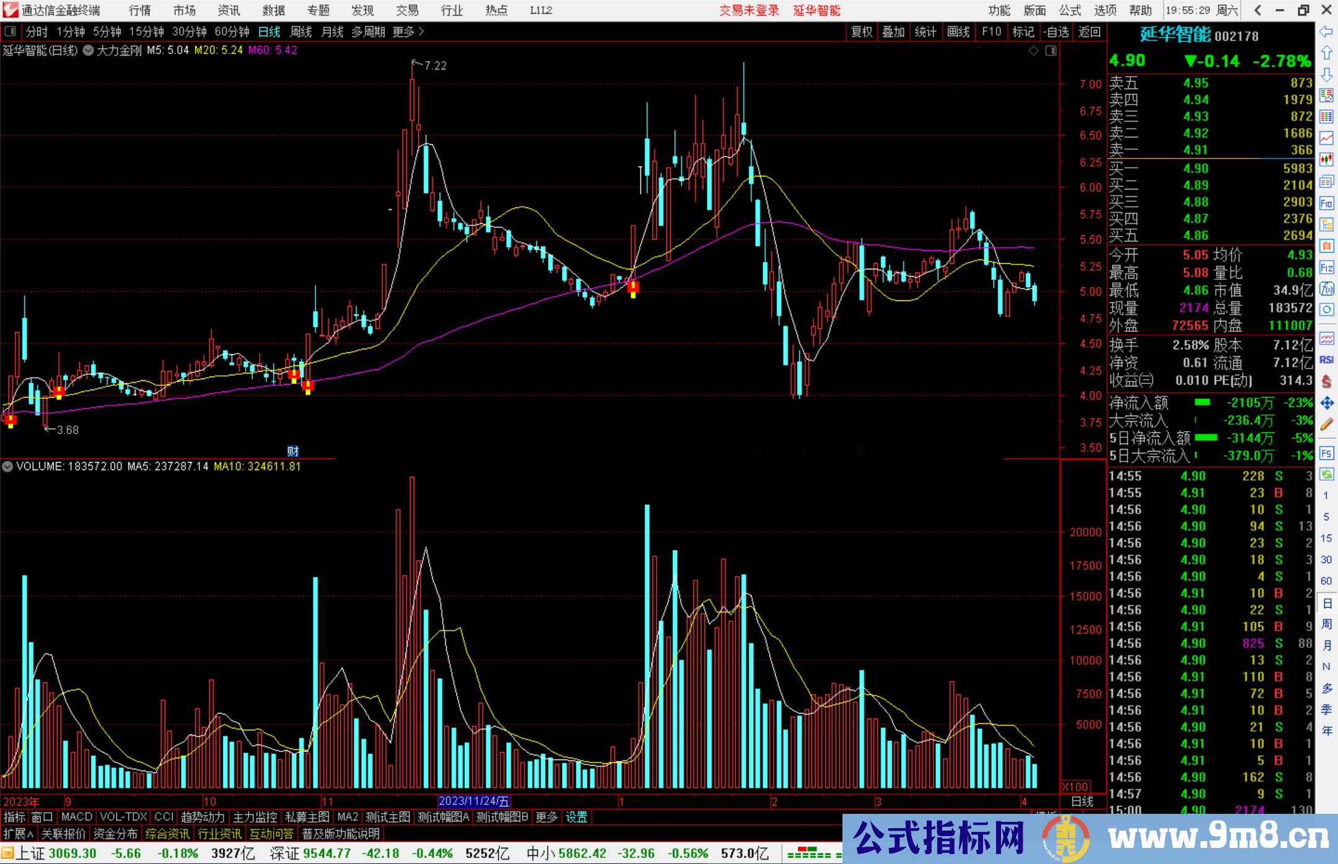Select the 周线 weekly period
The image size is (1338, 864).
click(x=301, y=32)
